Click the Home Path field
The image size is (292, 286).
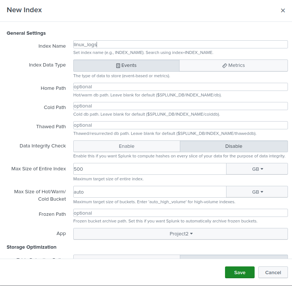click(x=181, y=87)
